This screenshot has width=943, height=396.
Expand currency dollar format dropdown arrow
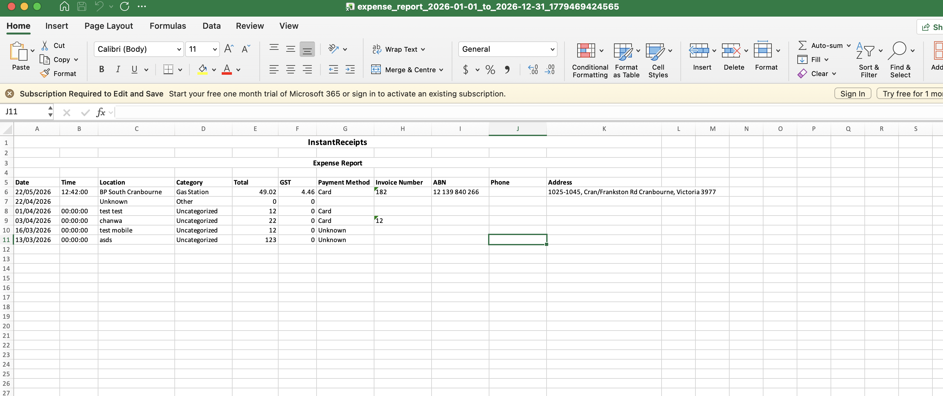tap(477, 70)
